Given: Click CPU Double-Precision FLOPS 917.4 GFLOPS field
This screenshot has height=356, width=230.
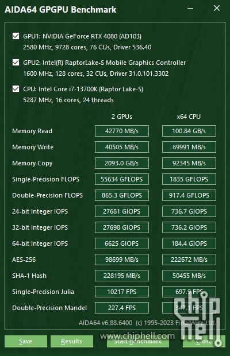Looking at the screenshot, I should [189, 195].
